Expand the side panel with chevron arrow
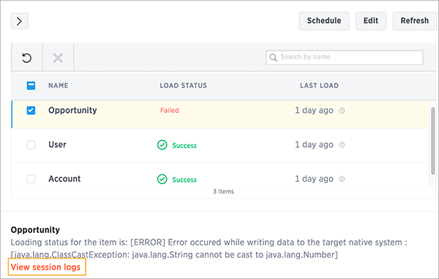 point(19,21)
